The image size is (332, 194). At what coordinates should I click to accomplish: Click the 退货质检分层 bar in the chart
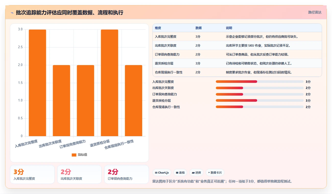coord(109,83)
